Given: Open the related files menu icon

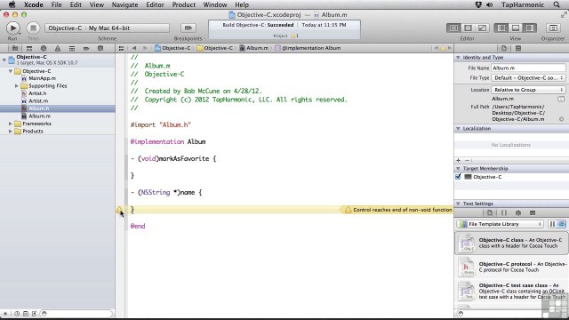Looking at the screenshot, I should coord(121,48).
